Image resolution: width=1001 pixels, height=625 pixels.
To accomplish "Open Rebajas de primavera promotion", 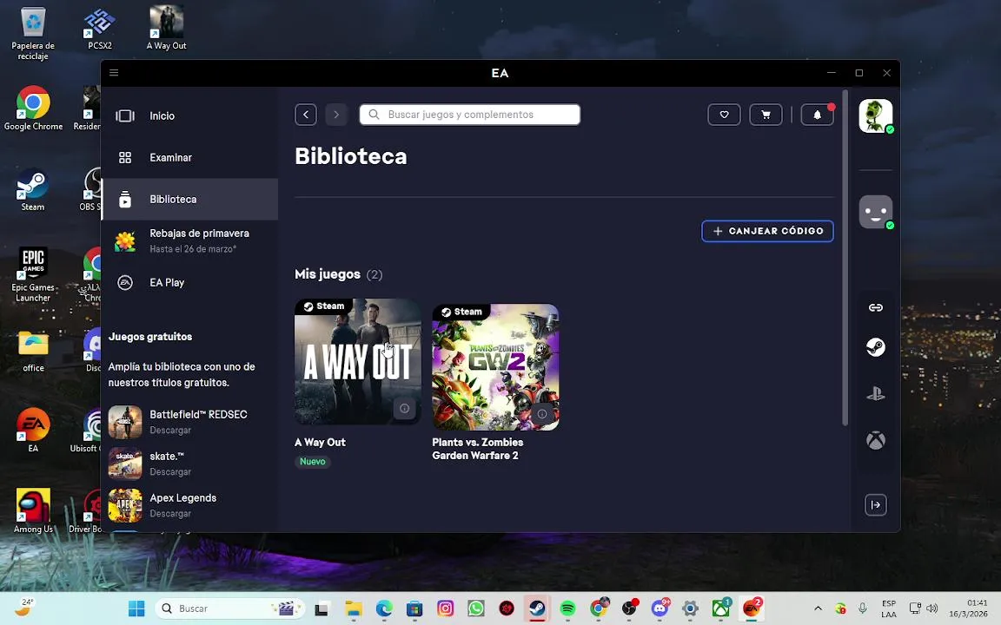I will 189,241.
